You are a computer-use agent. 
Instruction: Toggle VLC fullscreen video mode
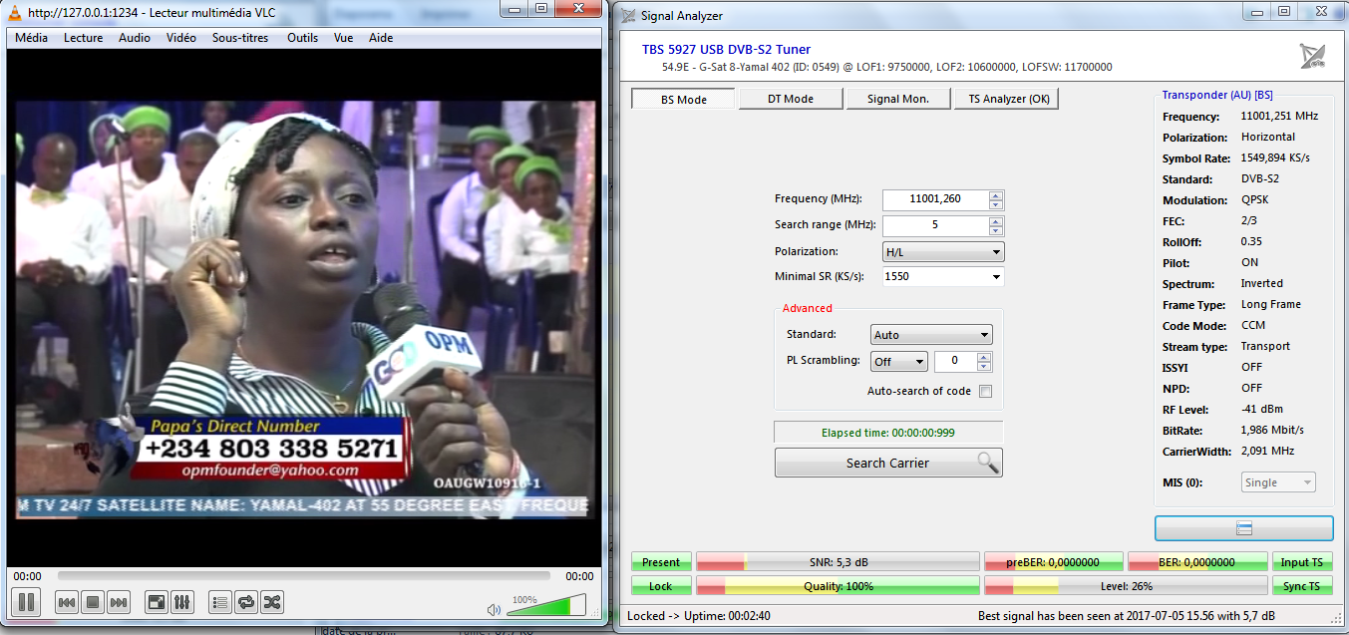pos(157,602)
